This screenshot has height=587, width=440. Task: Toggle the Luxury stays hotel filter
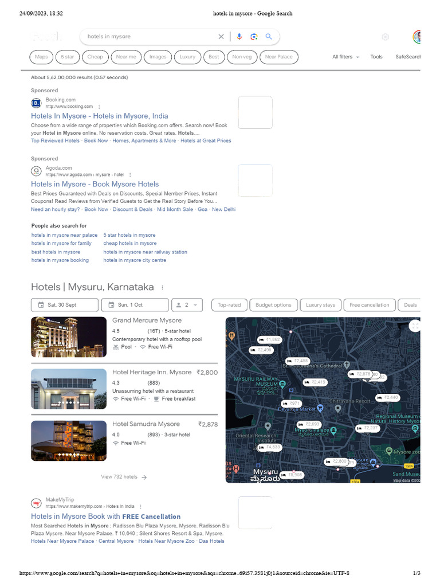coord(320,305)
